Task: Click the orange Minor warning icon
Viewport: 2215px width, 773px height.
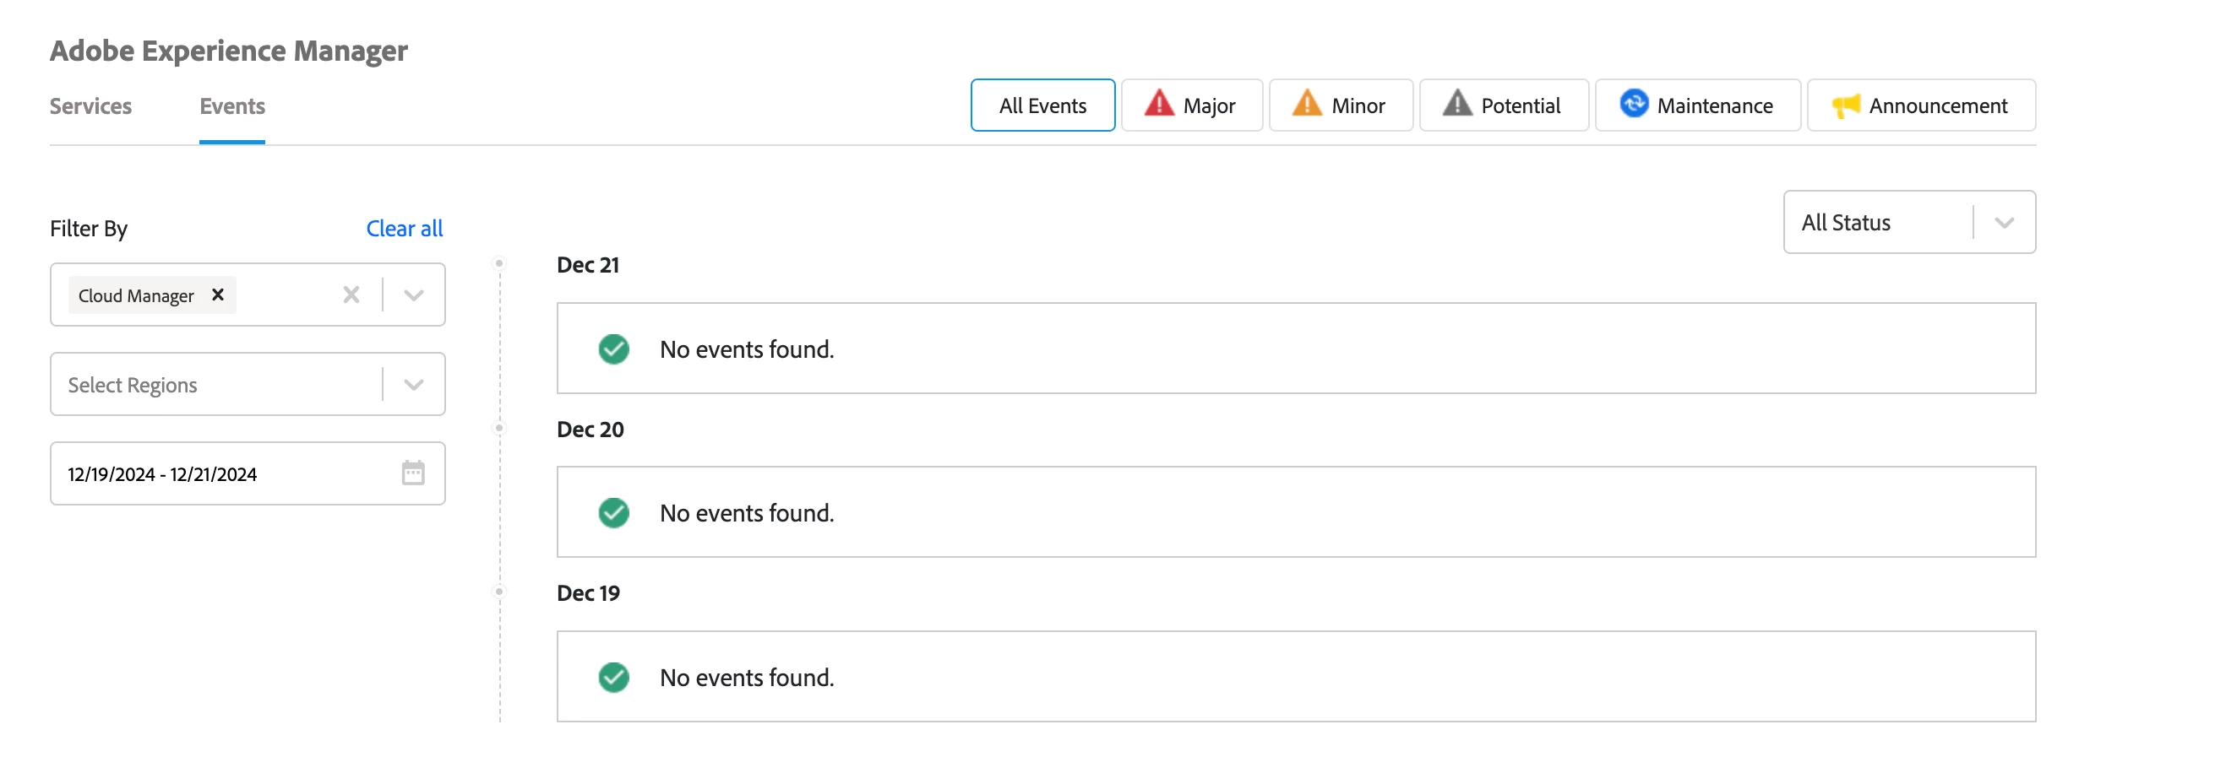Action: (x=1307, y=104)
